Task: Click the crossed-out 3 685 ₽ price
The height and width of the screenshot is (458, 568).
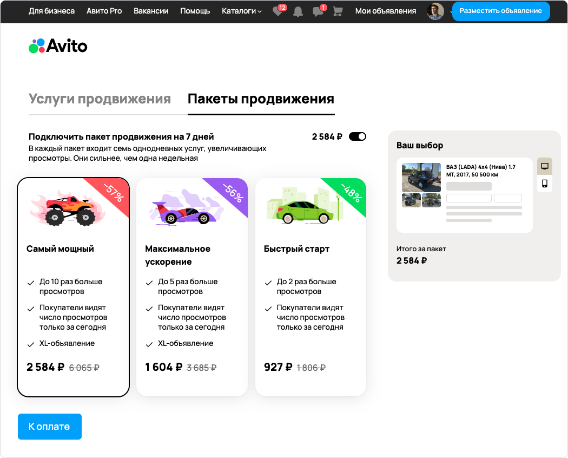Action: pyautogui.click(x=202, y=368)
